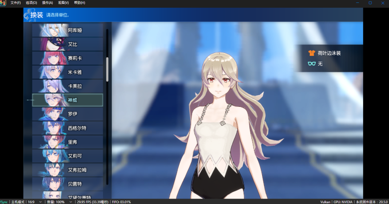Select the 贝雷特 unit row
Viewport: 389px width, 204px height.
[68, 184]
